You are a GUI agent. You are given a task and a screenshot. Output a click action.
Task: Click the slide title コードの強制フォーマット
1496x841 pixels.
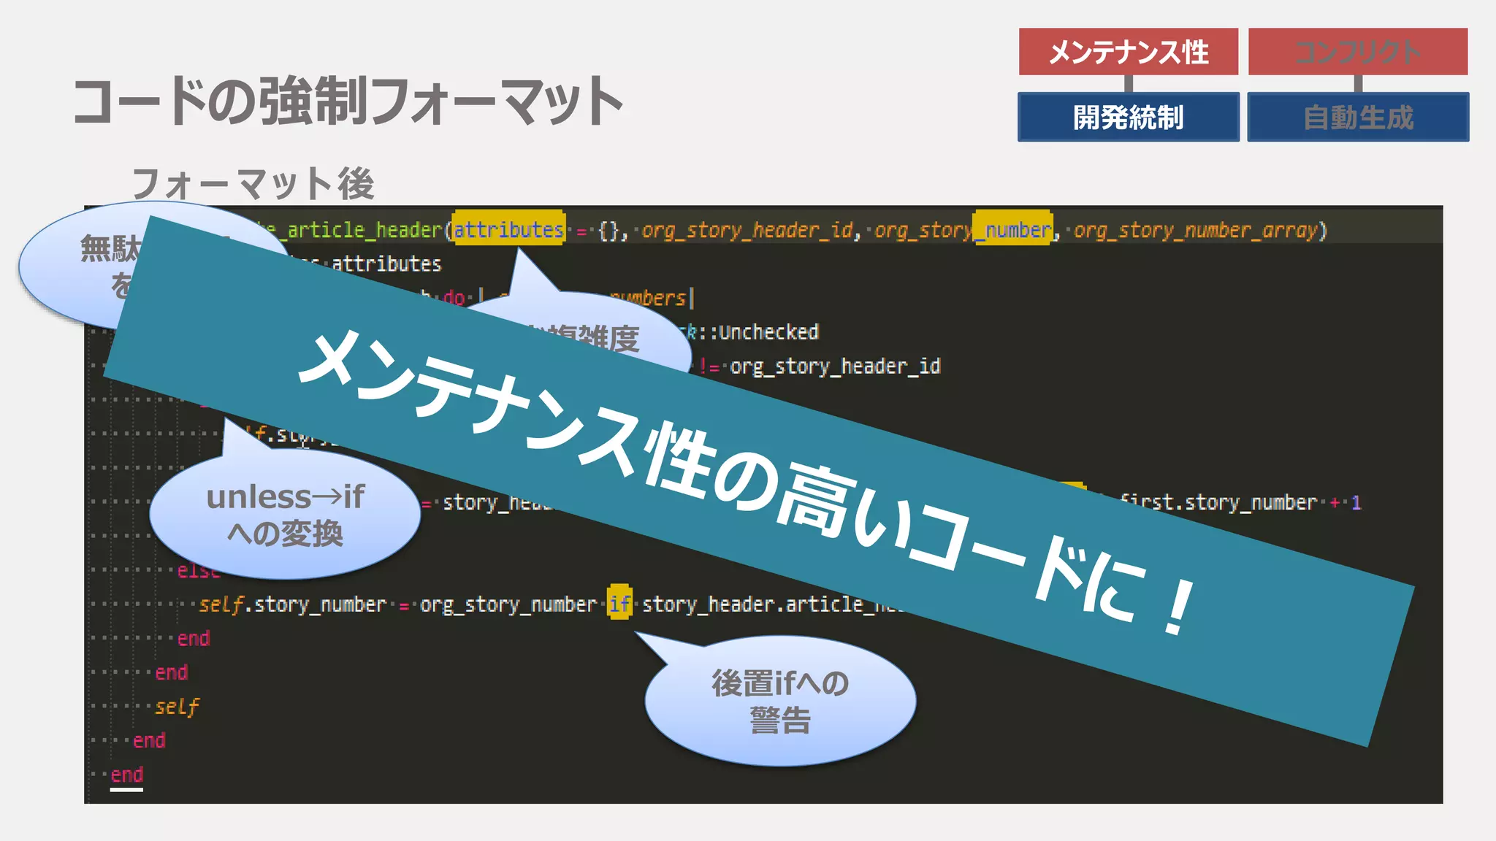point(348,101)
